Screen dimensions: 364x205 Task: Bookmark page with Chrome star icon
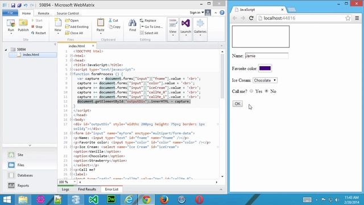tap(348, 18)
